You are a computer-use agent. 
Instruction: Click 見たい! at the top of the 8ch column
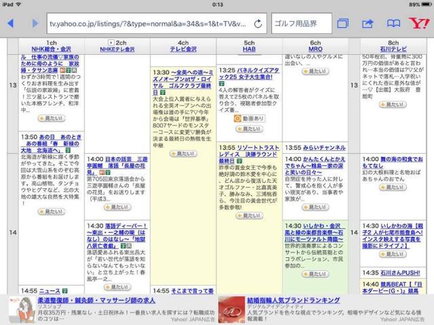pyautogui.click(x=393, y=104)
